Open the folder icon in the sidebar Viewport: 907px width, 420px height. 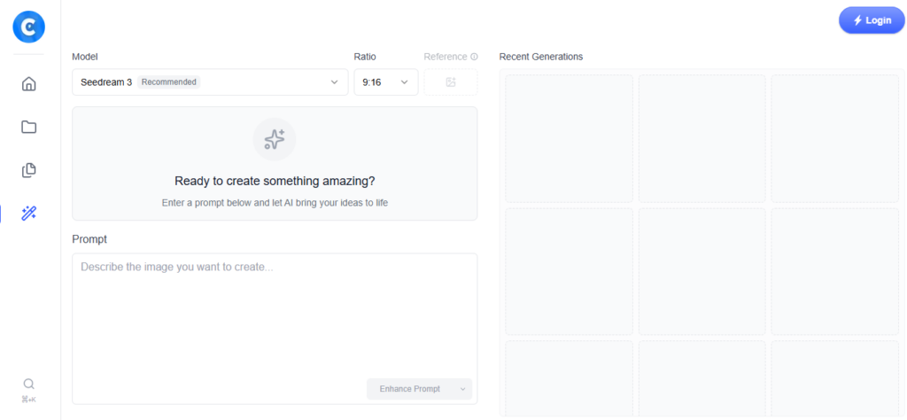29,127
